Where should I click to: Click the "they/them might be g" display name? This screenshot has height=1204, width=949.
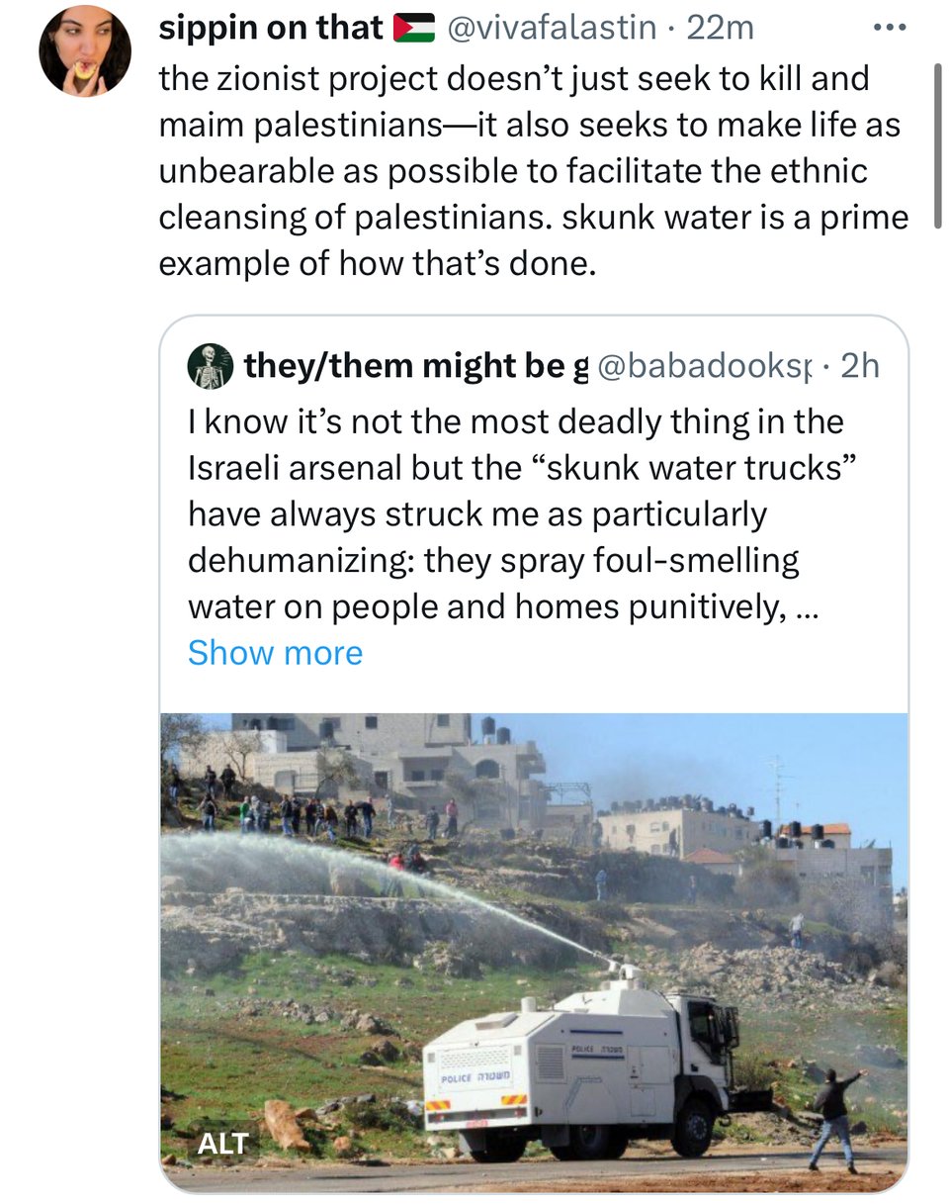[x=415, y=366]
